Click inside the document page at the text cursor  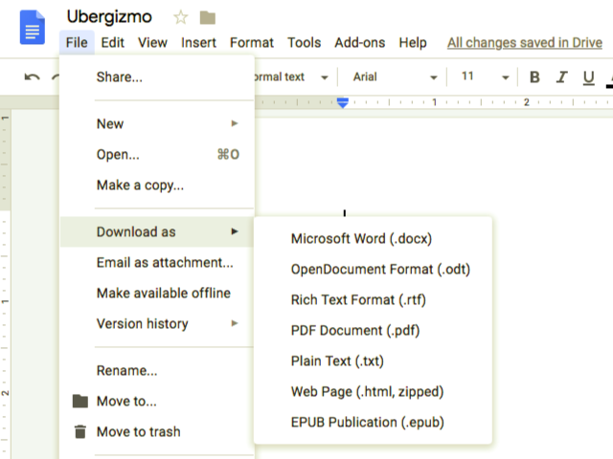(x=345, y=213)
